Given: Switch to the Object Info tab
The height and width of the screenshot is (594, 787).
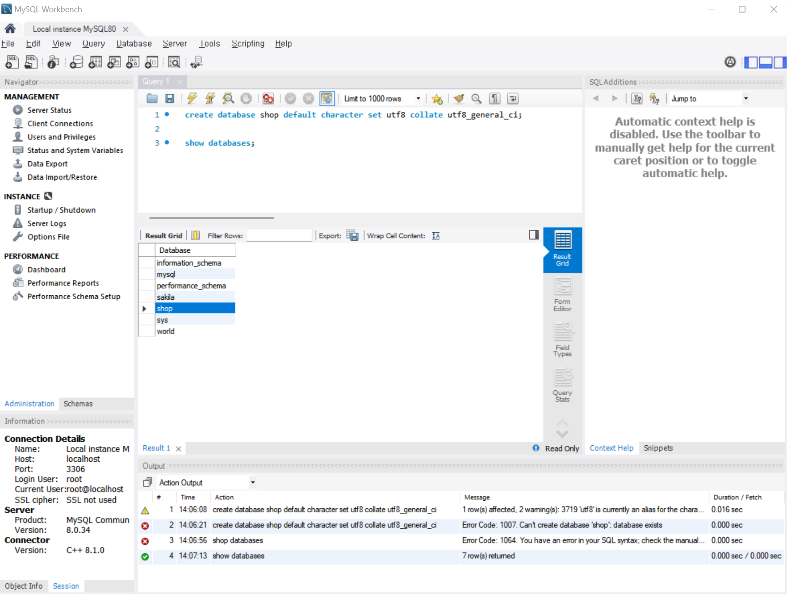Looking at the screenshot, I should (x=24, y=586).
